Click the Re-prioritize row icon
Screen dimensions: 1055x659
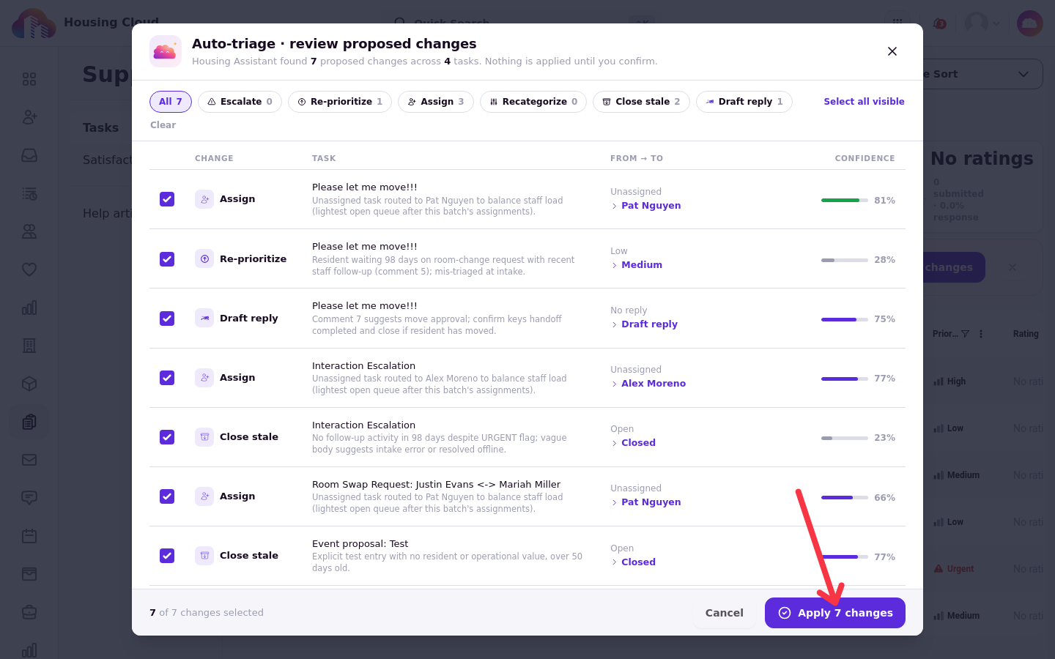tap(204, 259)
